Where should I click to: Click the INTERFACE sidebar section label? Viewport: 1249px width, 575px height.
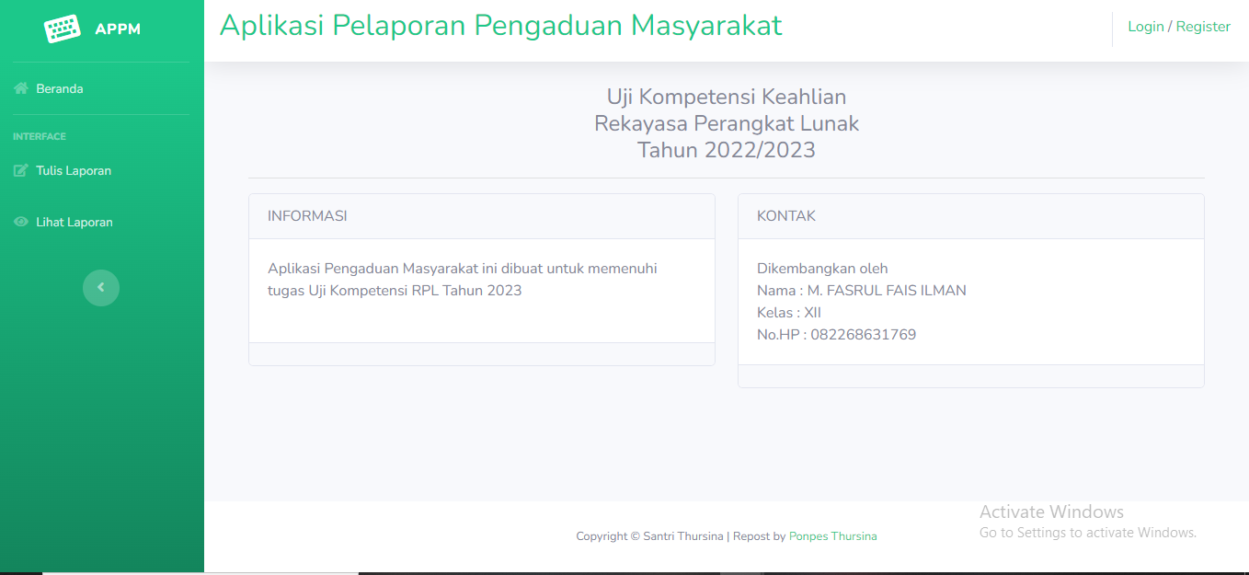pyautogui.click(x=40, y=137)
